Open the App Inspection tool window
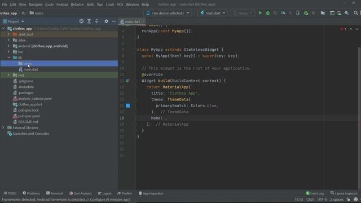Image resolution: width=361 pixels, height=203 pixels. click(151, 193)
